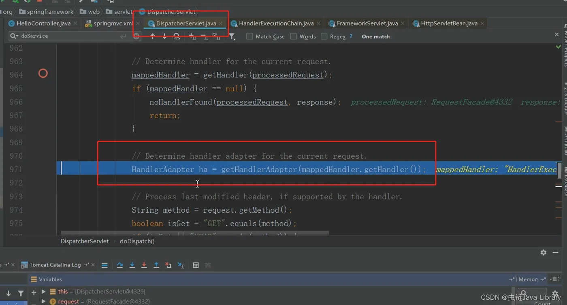Click web folder in navigation breadcrumb
567x305 pixels.
90,12
